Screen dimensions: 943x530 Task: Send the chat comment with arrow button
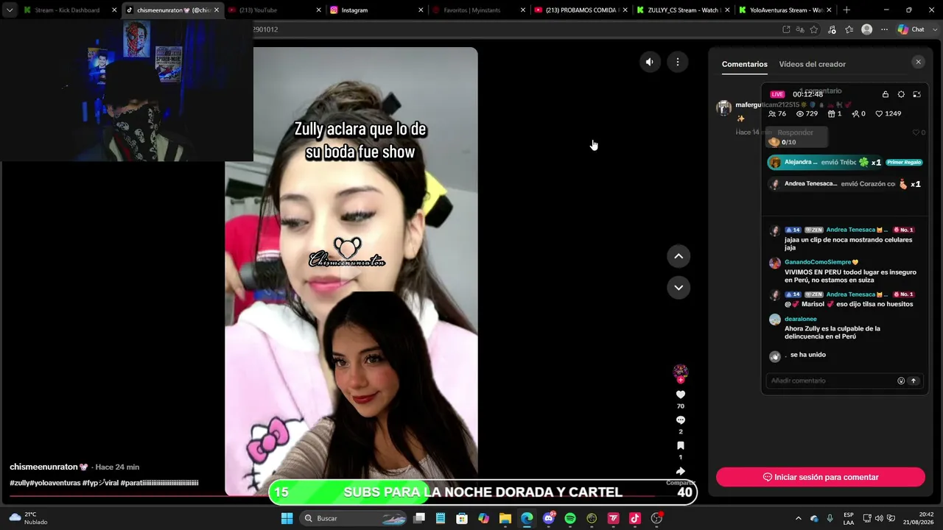pos(914,381)
